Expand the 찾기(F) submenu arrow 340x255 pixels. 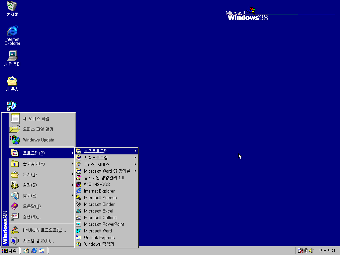coord(72,195)
